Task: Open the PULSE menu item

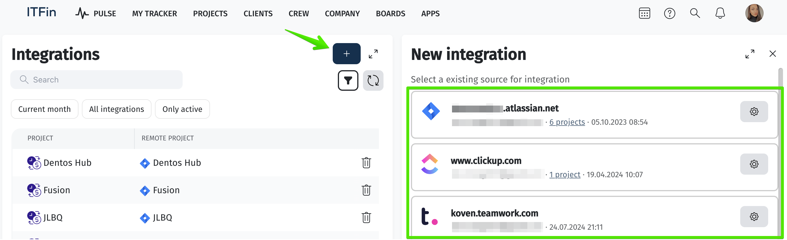Action: coord(96,13)
